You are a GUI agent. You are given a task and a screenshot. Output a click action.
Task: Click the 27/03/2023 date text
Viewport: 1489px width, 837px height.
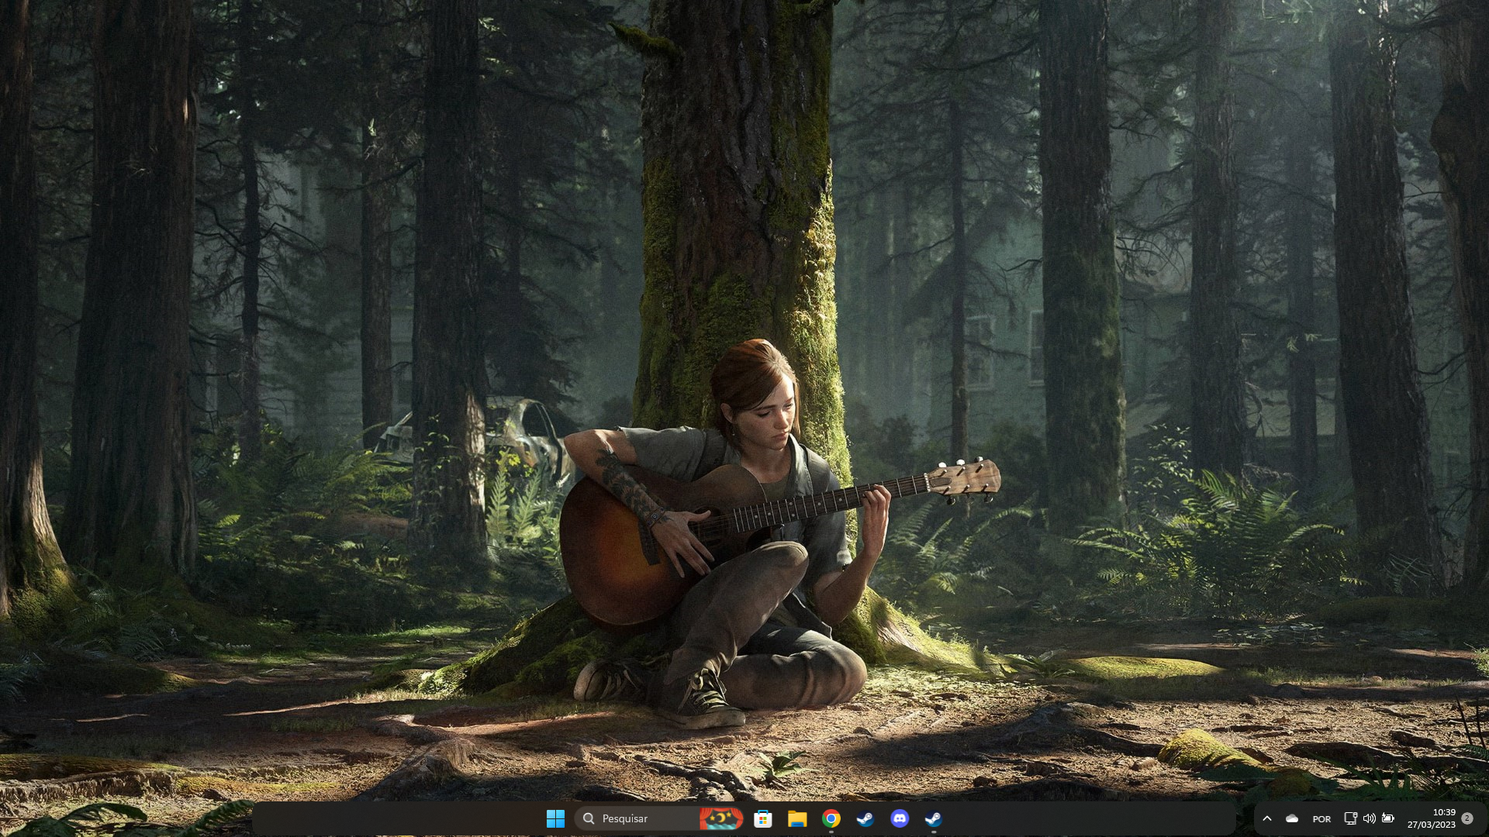coord(1432,825)
